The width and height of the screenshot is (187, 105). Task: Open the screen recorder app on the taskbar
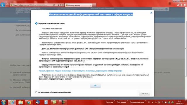63,102
